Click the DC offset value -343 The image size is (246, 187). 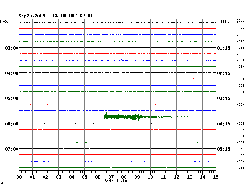pos(240,48)
